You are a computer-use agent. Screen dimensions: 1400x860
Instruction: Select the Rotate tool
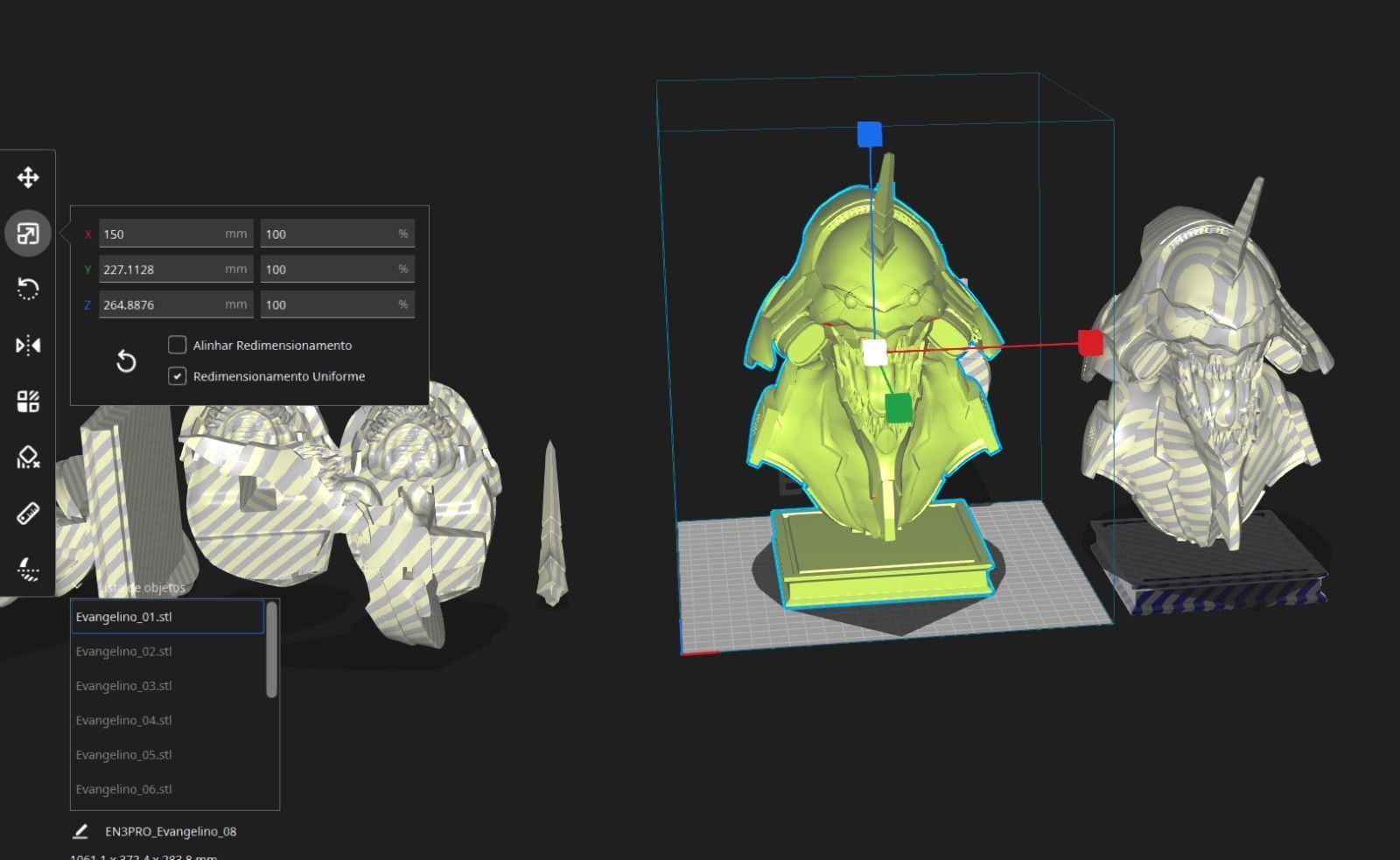point(28,289)
